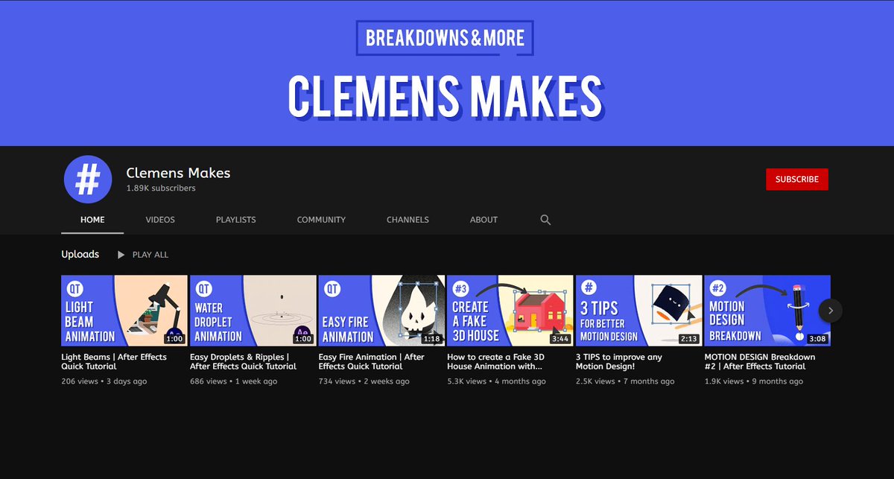
Task: Click the 2:13 duration badge
Action: click(x=689, y=339)
